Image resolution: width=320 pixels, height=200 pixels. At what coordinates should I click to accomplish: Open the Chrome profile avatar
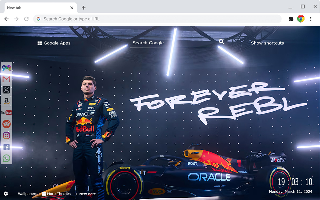point(301,19)
